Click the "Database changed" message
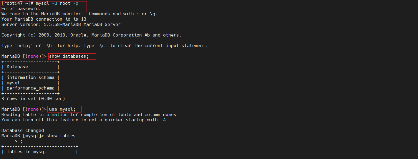 pyautogui.click(x=23, y=130)
